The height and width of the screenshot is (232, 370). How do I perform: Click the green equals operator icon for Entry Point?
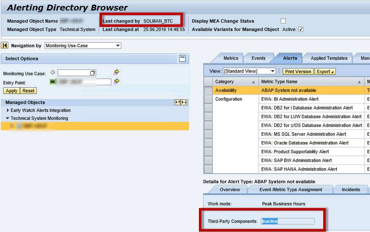pos(53,82)
